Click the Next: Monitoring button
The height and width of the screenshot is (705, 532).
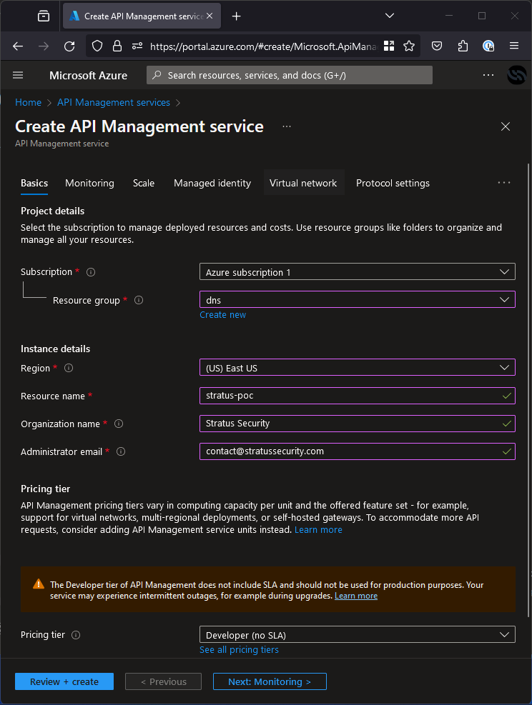(x=270, y=681)
